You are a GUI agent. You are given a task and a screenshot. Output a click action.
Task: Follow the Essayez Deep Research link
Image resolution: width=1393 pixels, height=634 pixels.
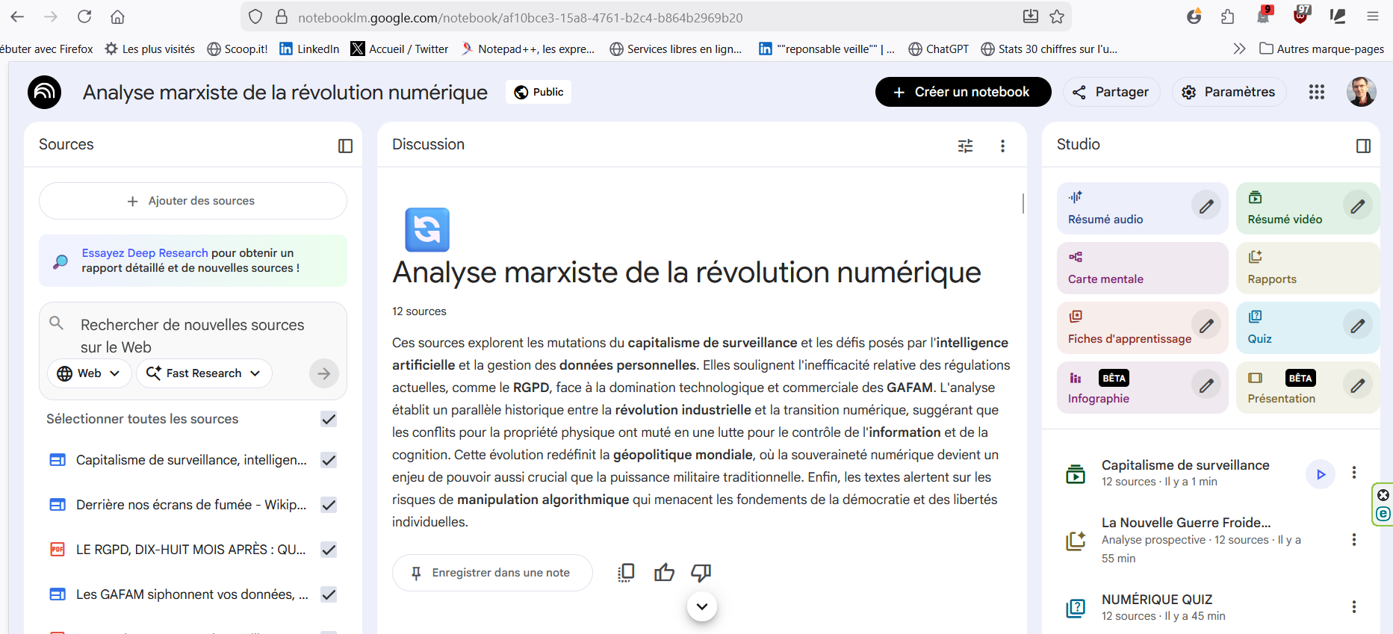tap(145, 253)
